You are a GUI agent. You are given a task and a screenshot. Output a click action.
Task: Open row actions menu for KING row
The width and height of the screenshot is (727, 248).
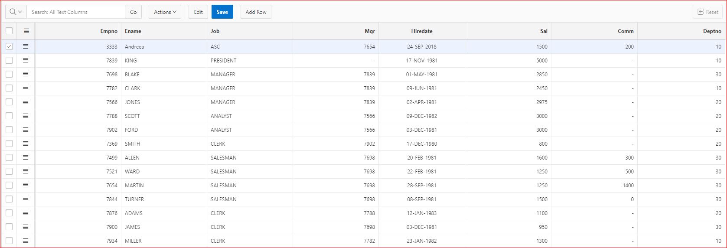(26, 60)
